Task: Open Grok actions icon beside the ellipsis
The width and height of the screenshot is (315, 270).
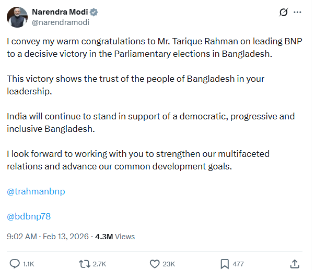Action: tap(284, 13)
